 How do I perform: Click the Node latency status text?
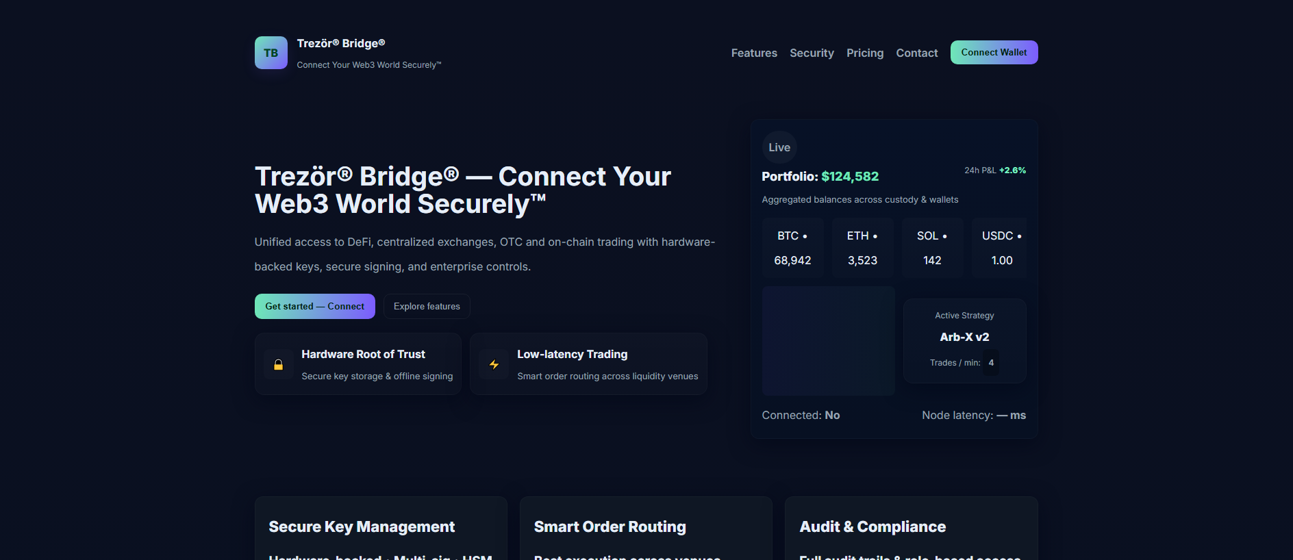[x=974, y=415]
